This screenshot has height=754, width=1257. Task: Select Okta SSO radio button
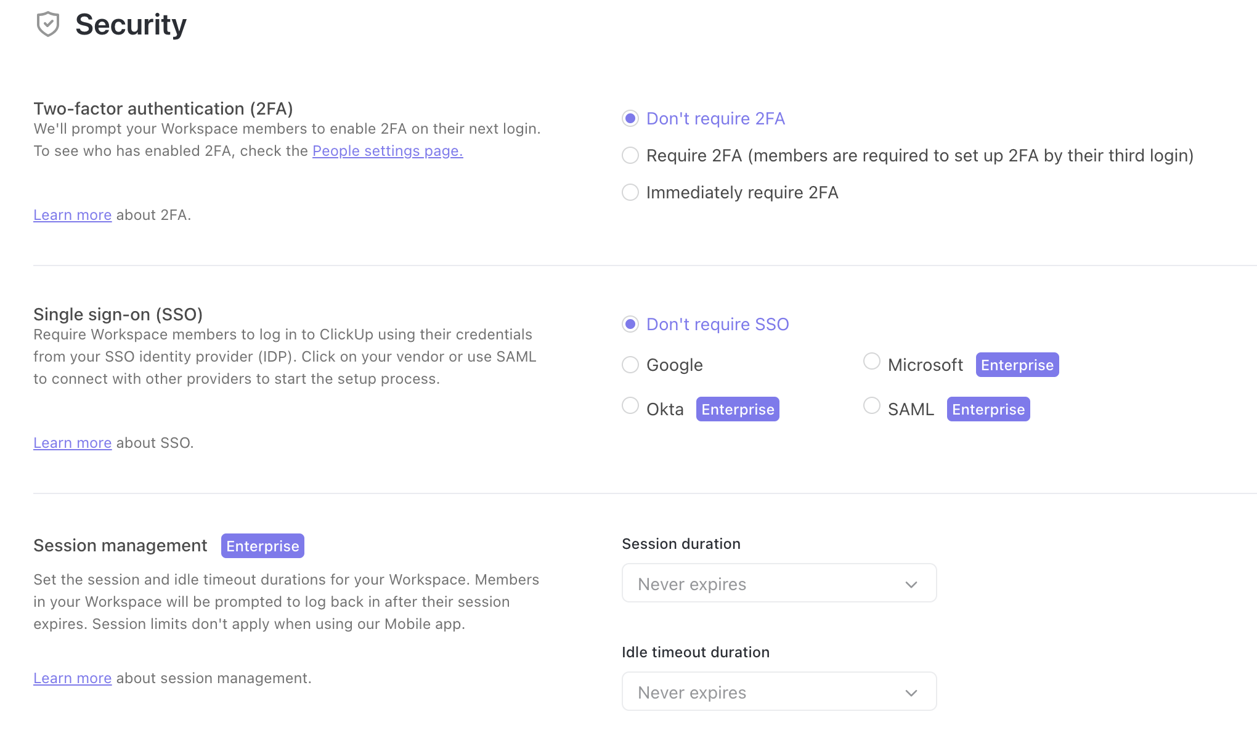tap(630, 405)
